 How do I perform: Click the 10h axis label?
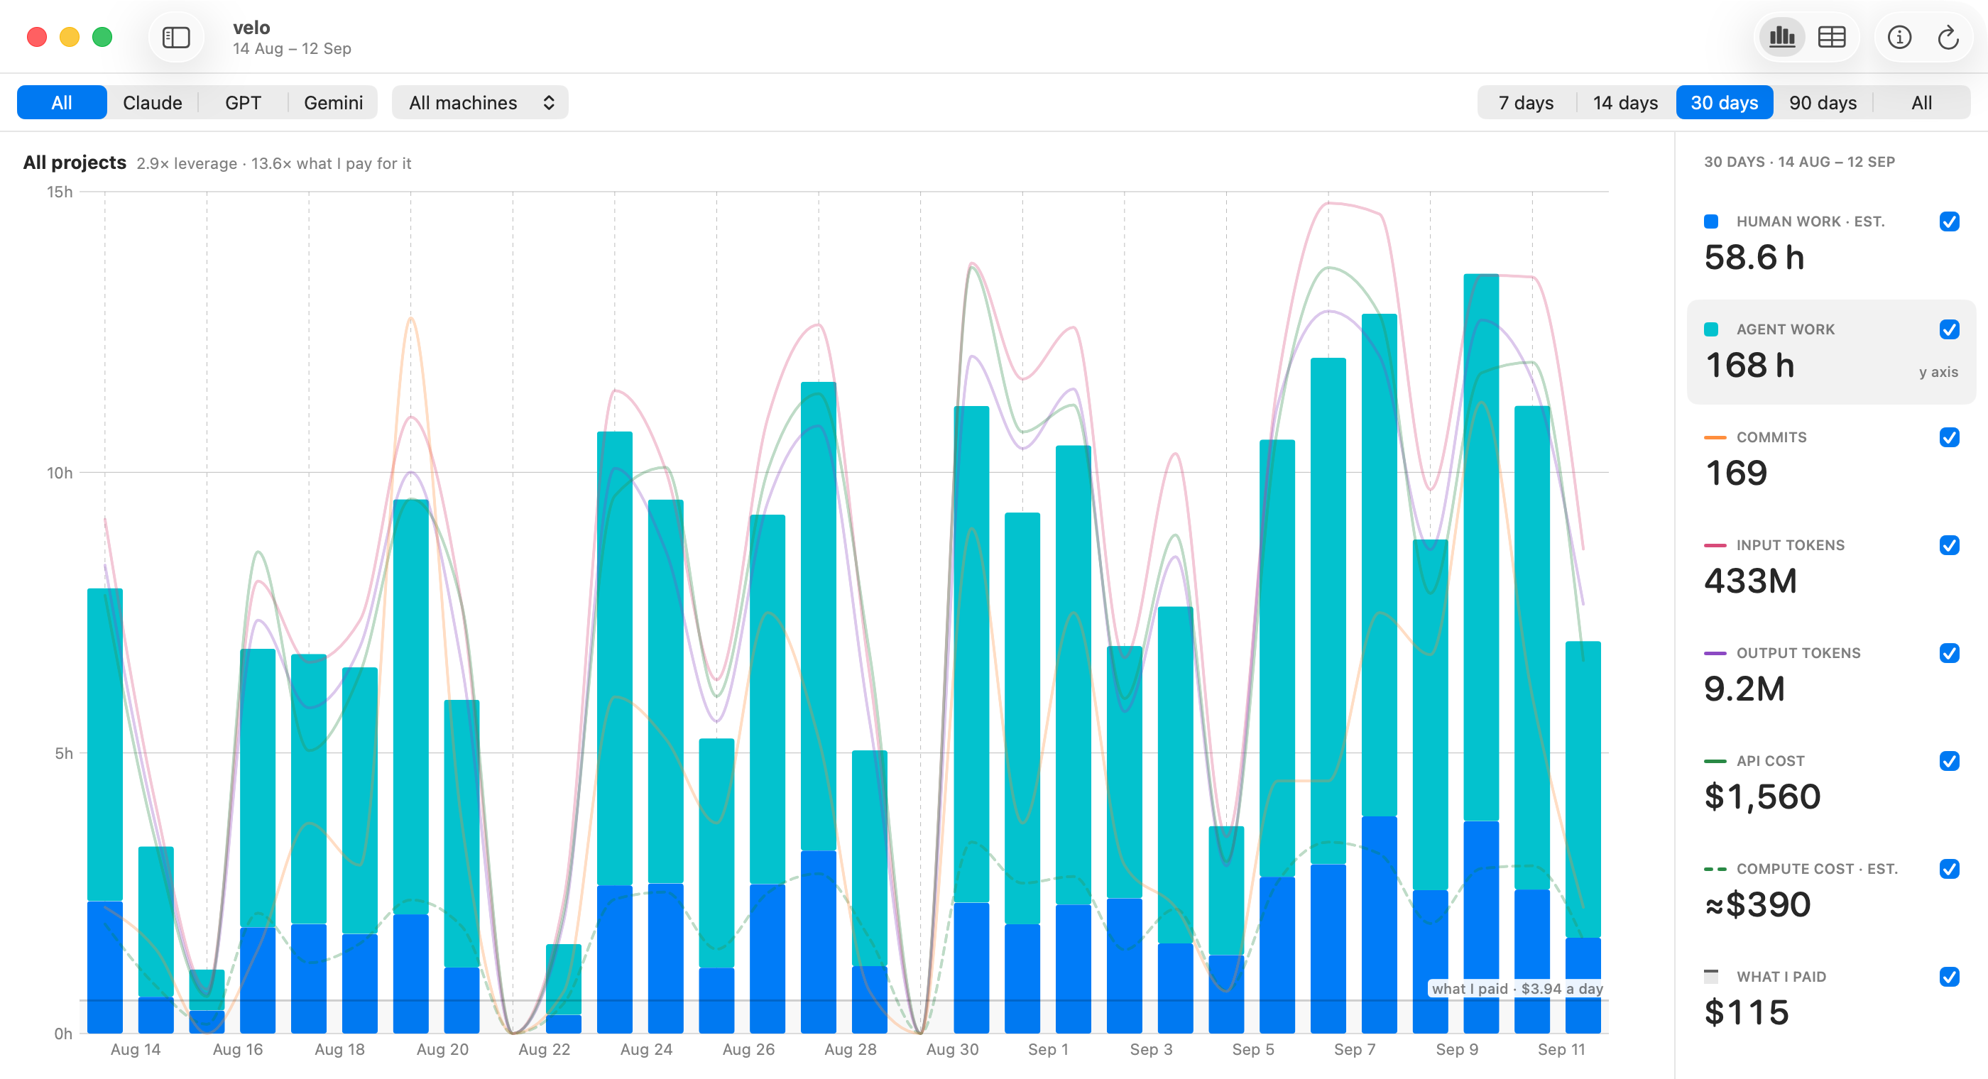[x=60, y=473]
